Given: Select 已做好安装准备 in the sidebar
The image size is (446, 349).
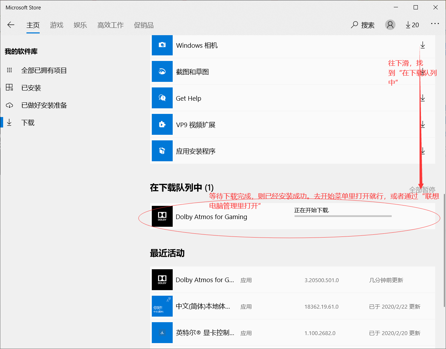Looking at the screenshot, I should (44, 105).
